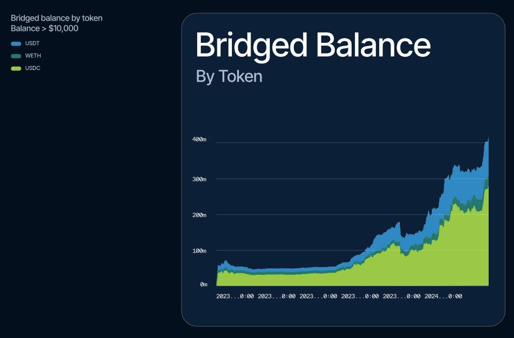Image resolution: width=514 pixels, height=338 pixels.
Task: Toggle the USDC series label
Action: [33, 68]
